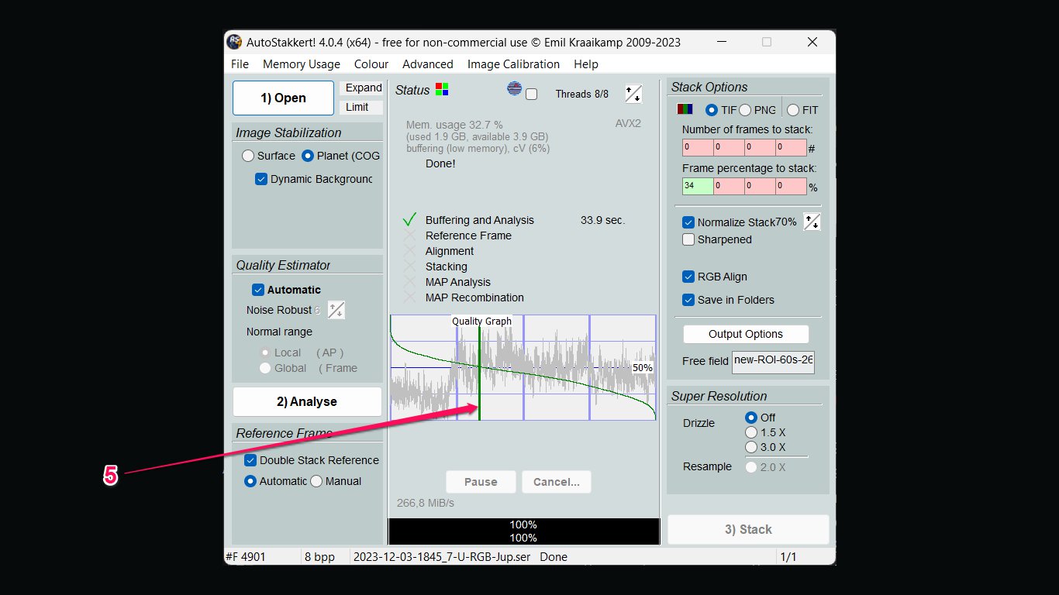This screenshot has height=595, width=1059.
Task: Click the Normalize Stack percentage stepper icon
Action: coord(812,222)
